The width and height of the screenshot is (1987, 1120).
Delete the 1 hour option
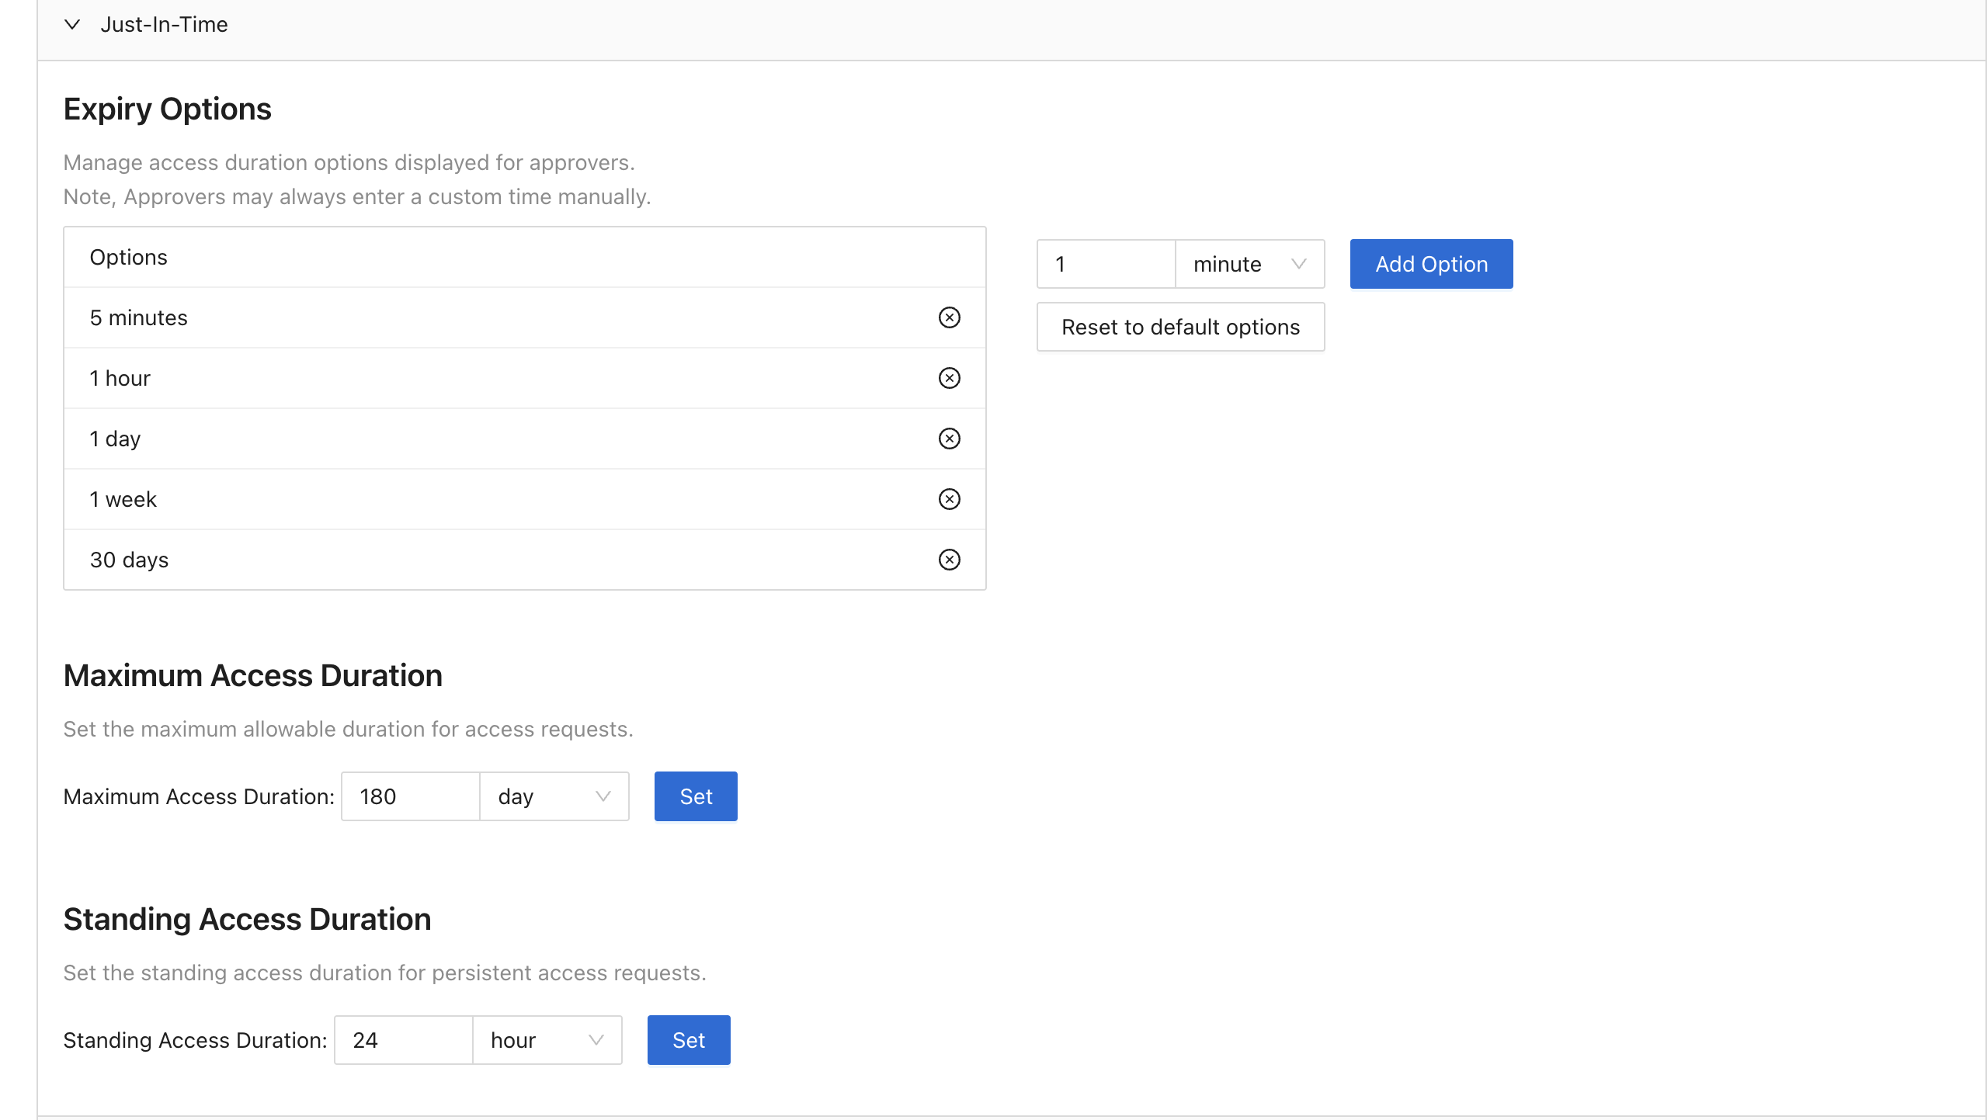pyautogui.click(x=949, y=378)
